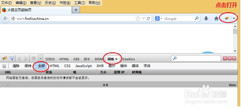Filter network requests by HTML
The height and width of the screenshot is (110, 241).
click(55, 66)
